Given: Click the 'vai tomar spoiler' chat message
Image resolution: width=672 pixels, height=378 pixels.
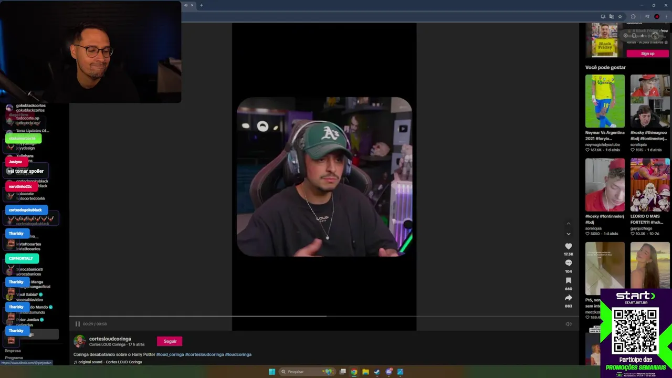Looking at the screenshot, I should [x=25, y=171].
